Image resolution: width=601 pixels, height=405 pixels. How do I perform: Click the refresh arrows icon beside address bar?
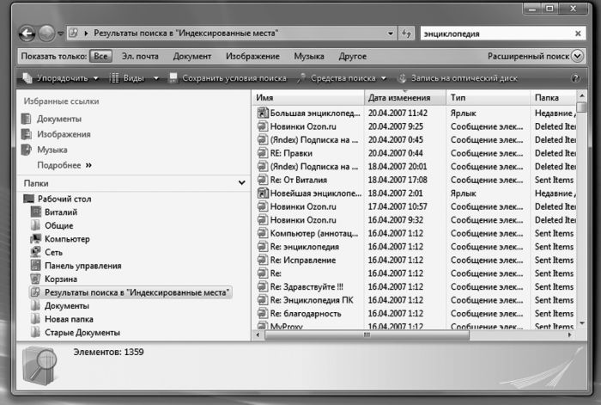point(406,34)
